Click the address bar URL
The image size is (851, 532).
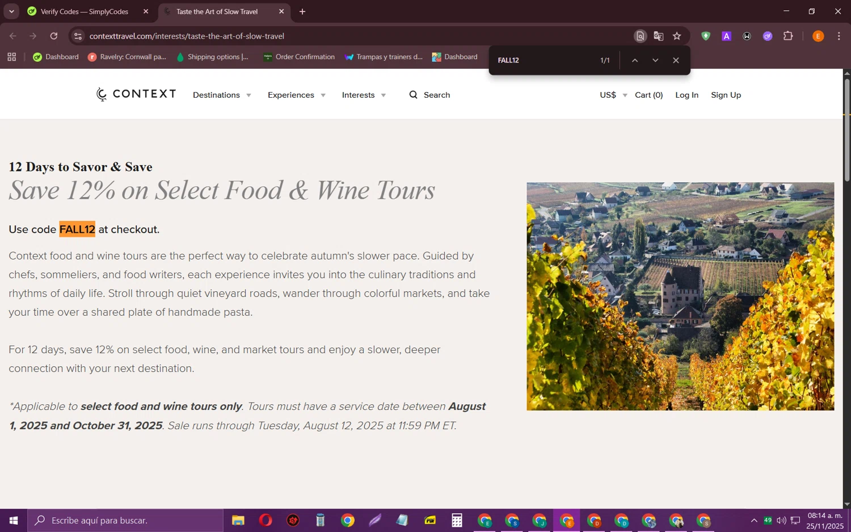[187, 36]
